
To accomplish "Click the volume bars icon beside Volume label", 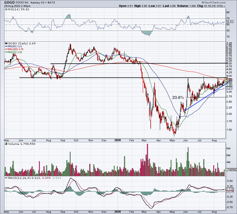I will pyautogui.click(x=6, y=144).
